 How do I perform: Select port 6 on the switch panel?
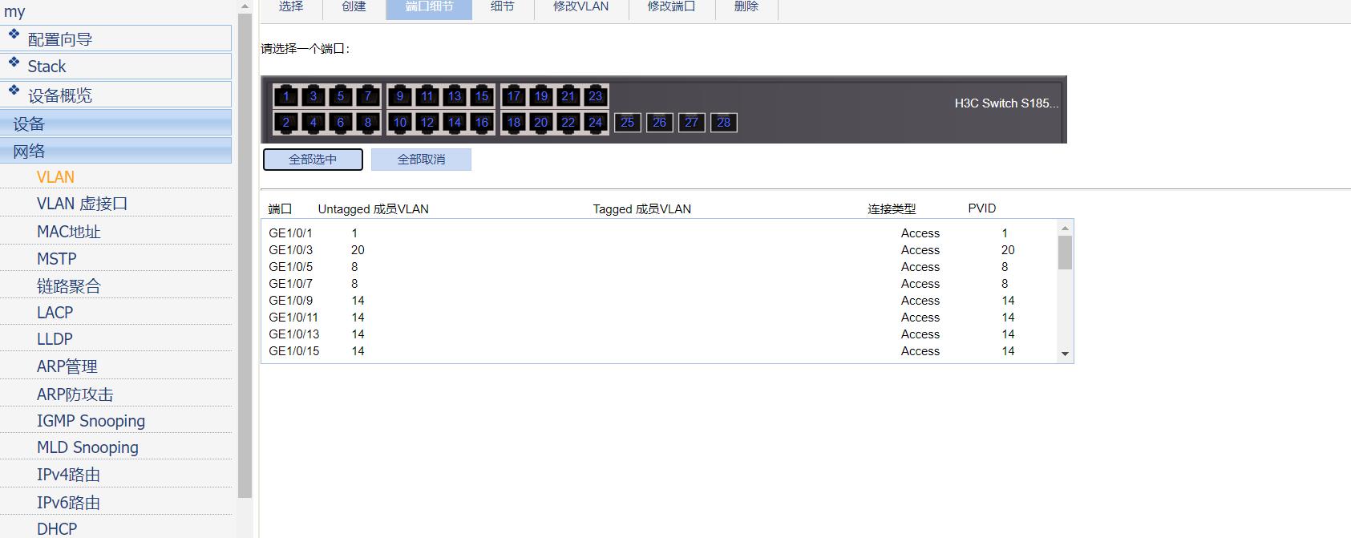click(x=341, y=123)
